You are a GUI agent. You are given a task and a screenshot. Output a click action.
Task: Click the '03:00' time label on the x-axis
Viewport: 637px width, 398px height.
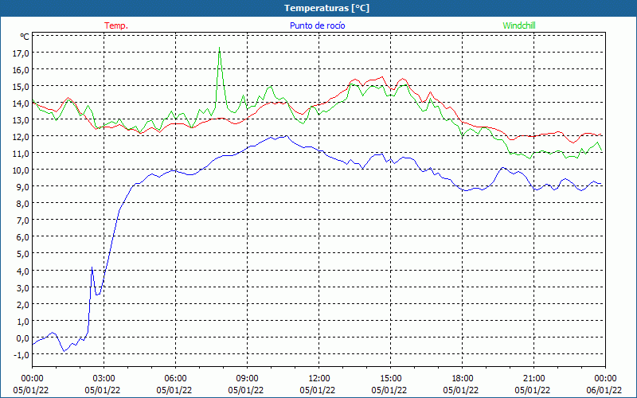[104, 379]
